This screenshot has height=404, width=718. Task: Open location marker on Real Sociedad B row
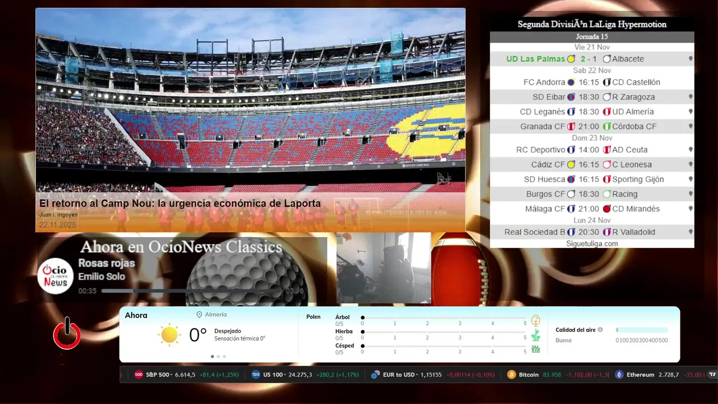[x=691, y=232]
